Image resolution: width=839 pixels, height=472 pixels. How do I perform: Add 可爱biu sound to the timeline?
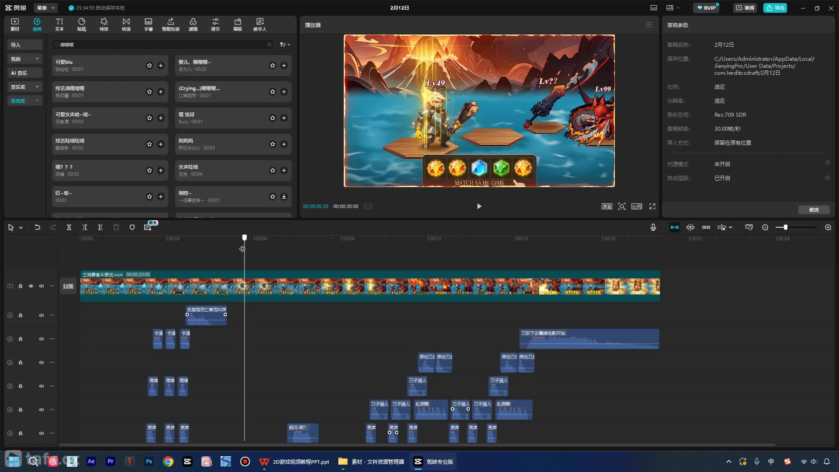coord(161,66)
